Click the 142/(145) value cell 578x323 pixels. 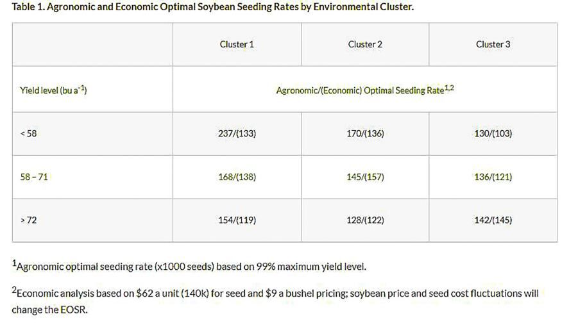[x=493, y=220]
